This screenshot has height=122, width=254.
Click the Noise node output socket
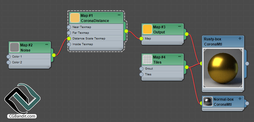click(54, 55)
